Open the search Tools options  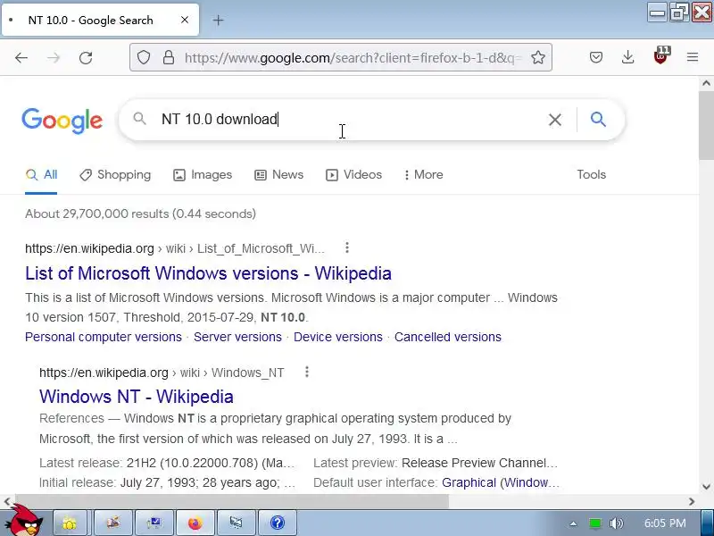[591, 174]
